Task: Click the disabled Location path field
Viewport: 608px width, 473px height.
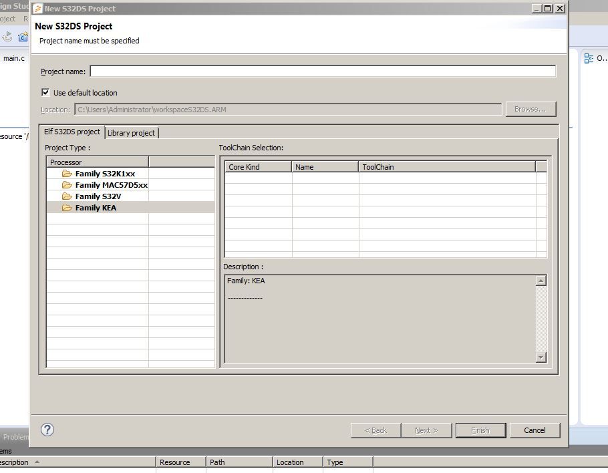Action: pos(288,110)
